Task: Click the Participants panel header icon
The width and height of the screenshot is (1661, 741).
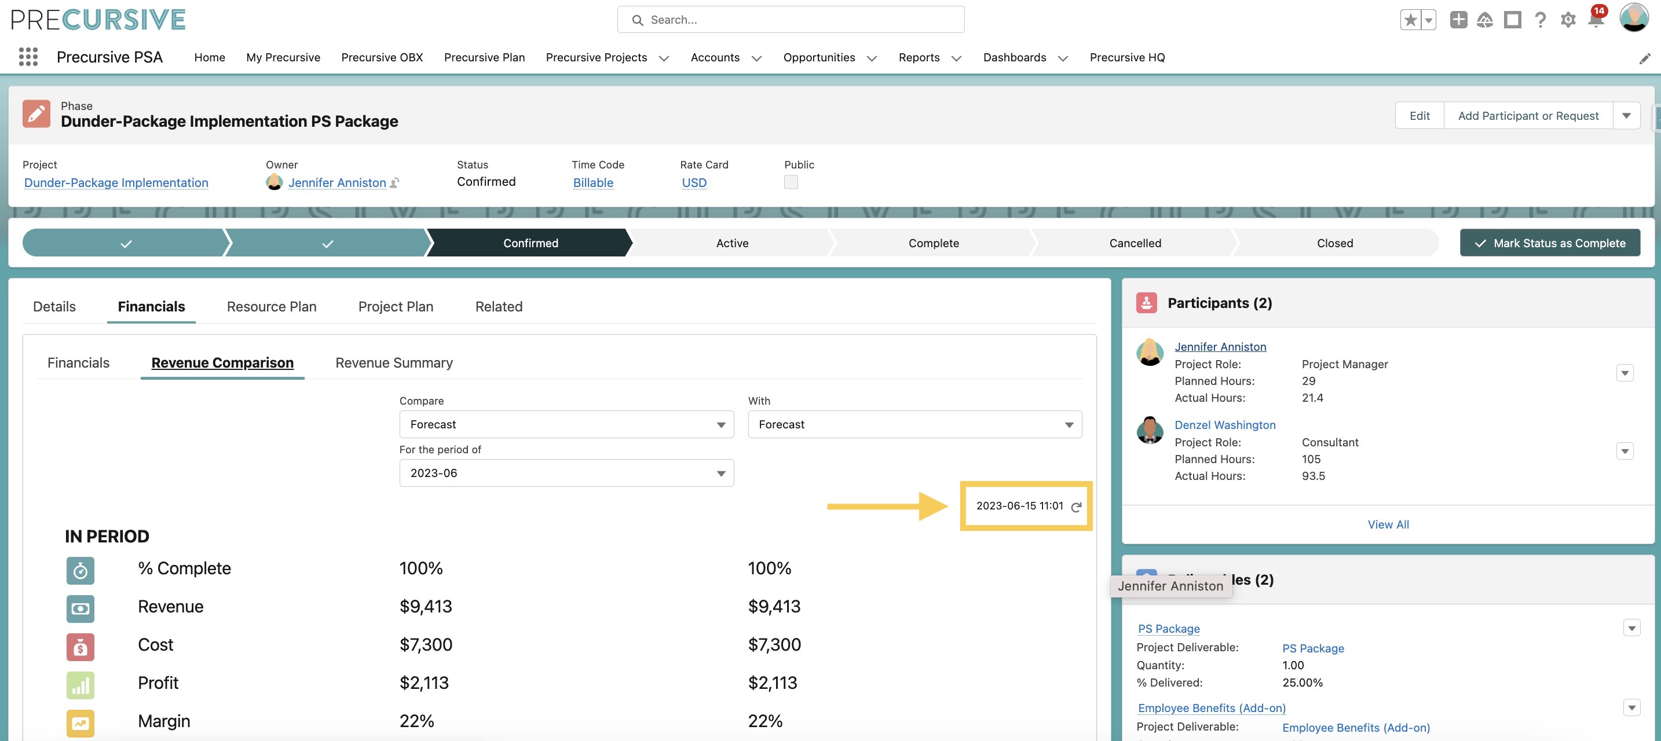Action: click(1147, 303)
